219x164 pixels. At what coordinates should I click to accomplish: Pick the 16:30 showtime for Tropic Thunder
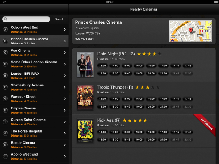[x=151, y=99]
